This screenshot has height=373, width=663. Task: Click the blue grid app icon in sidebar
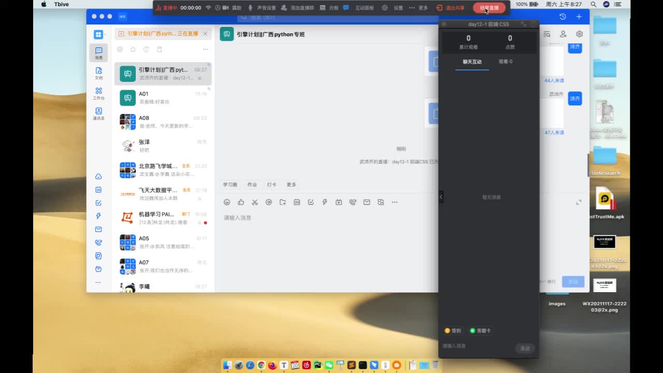tap(98, 35)
